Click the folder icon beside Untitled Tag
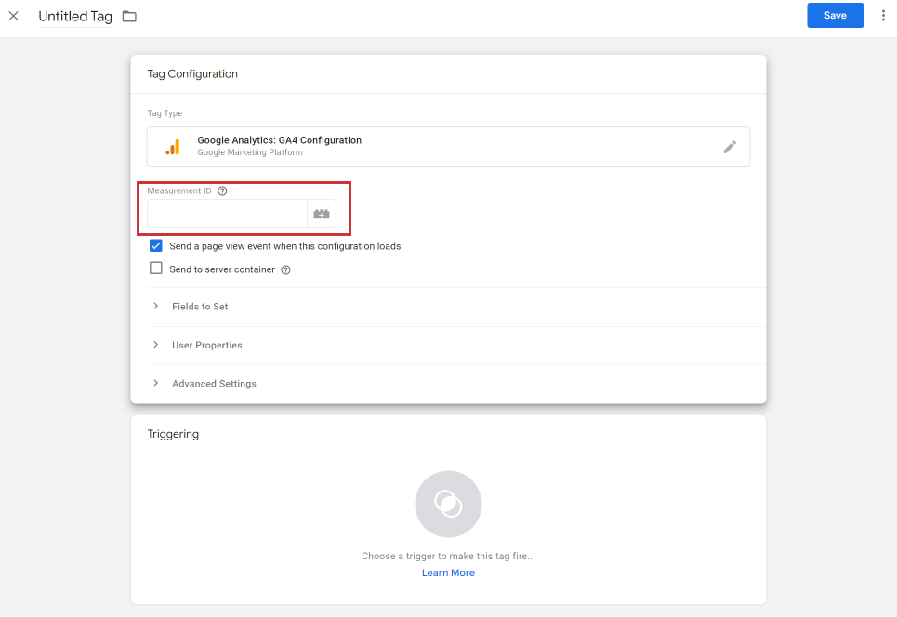The height and width of the screenshot is (617, 897). [x=129, y=17]
